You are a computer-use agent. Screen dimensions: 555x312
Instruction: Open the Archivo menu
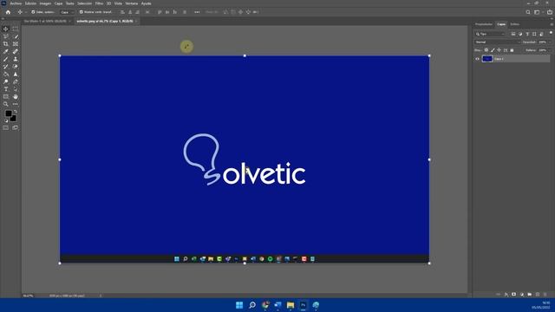[x=16, y=3]
